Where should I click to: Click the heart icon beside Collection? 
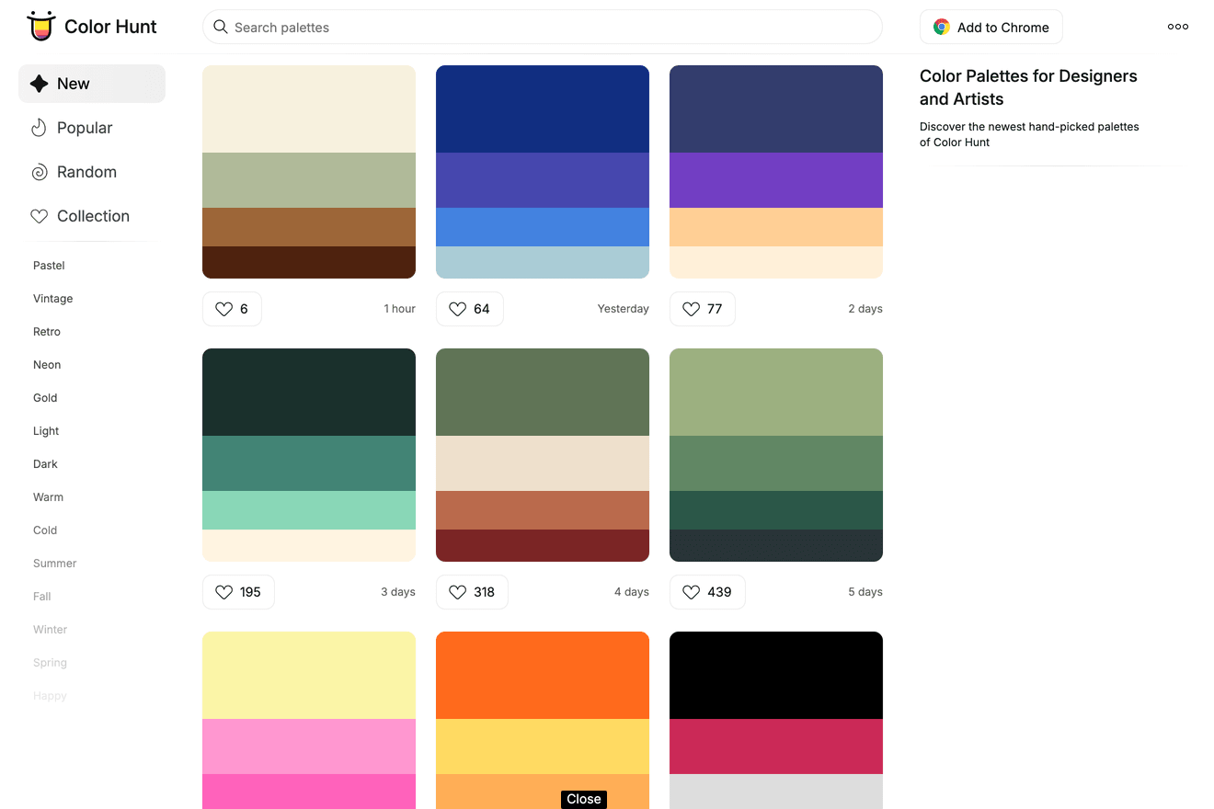point(39,216)
